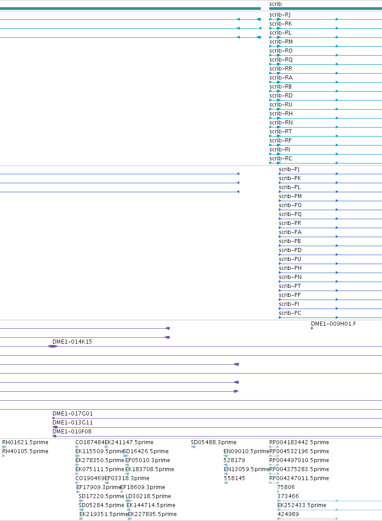Click the DME1-009H01.F clone label

pyautogui.click(x=333, y=324)
